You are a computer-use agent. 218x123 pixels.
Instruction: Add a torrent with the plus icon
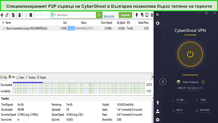point(2,15)
